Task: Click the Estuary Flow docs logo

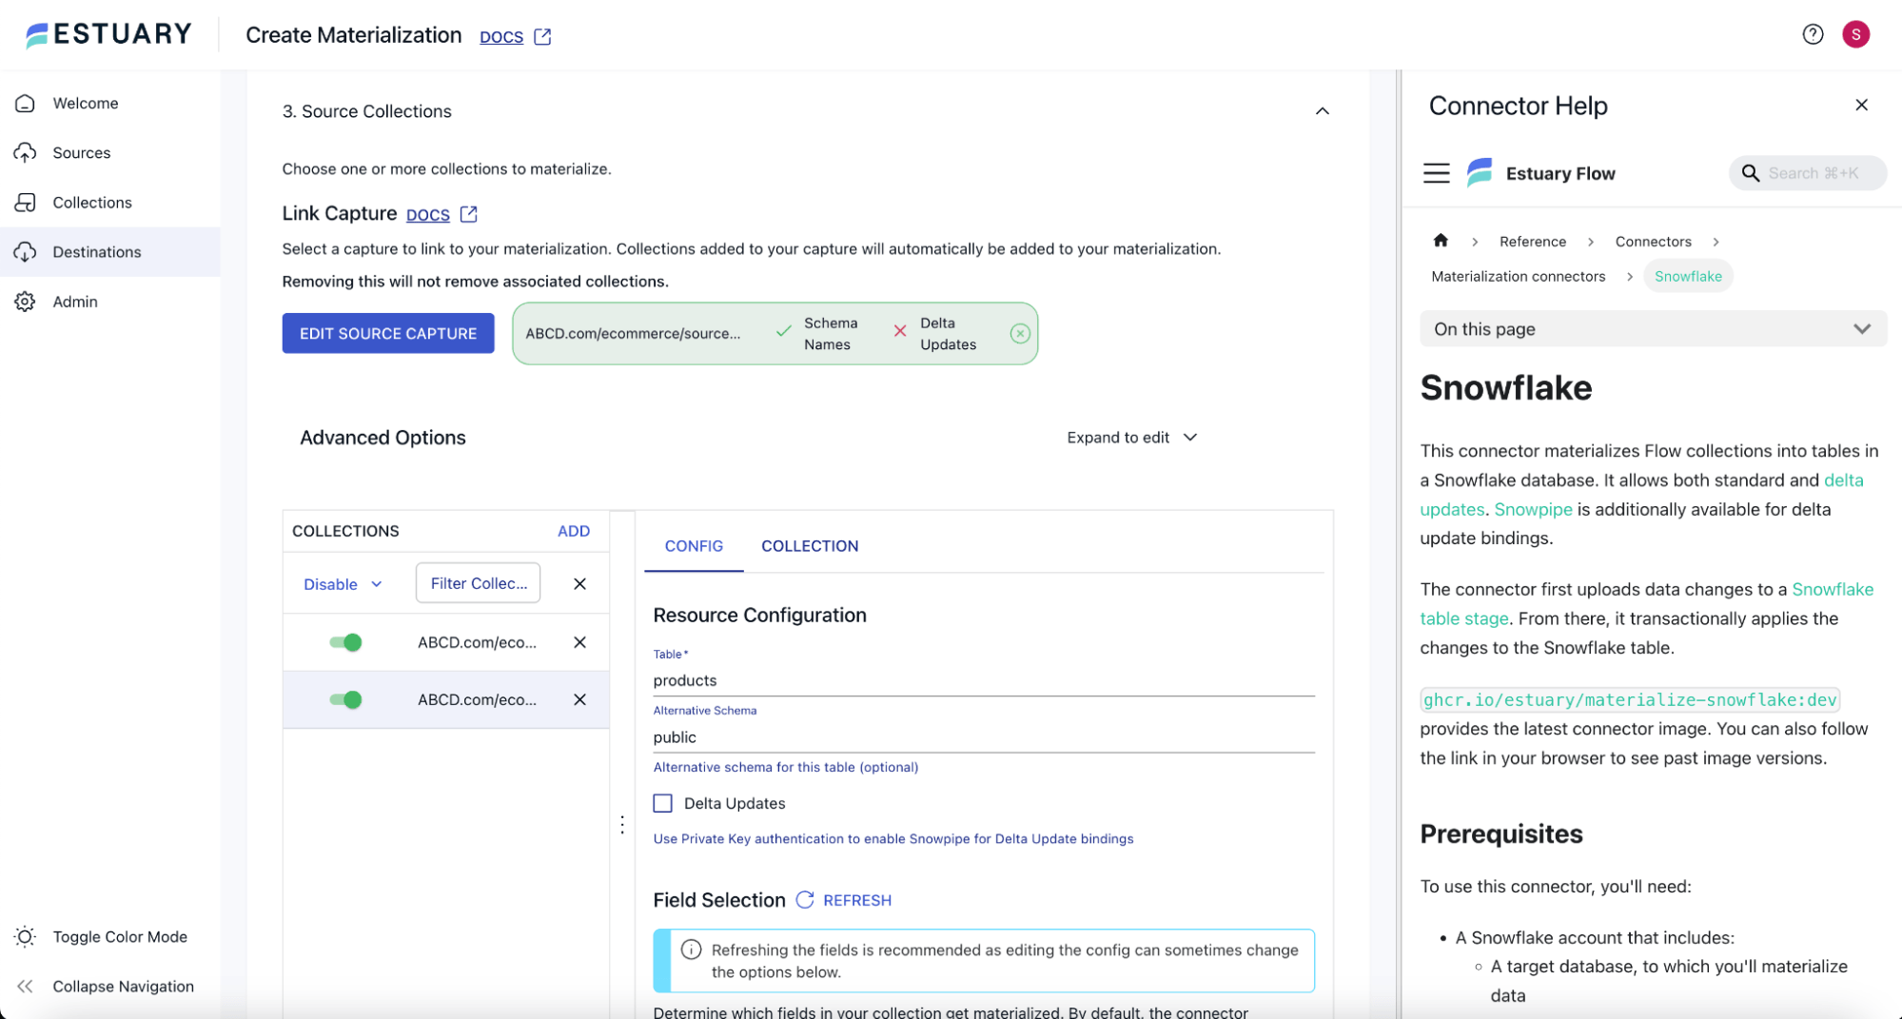Action: pos(1479,172)
